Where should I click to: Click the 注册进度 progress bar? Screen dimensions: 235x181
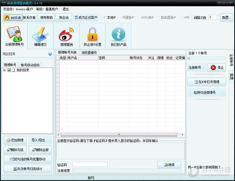[x=127, y=171]
